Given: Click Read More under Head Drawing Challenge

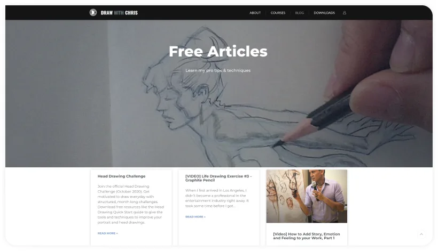Looking at the screenshot, I should click(107, 233).
